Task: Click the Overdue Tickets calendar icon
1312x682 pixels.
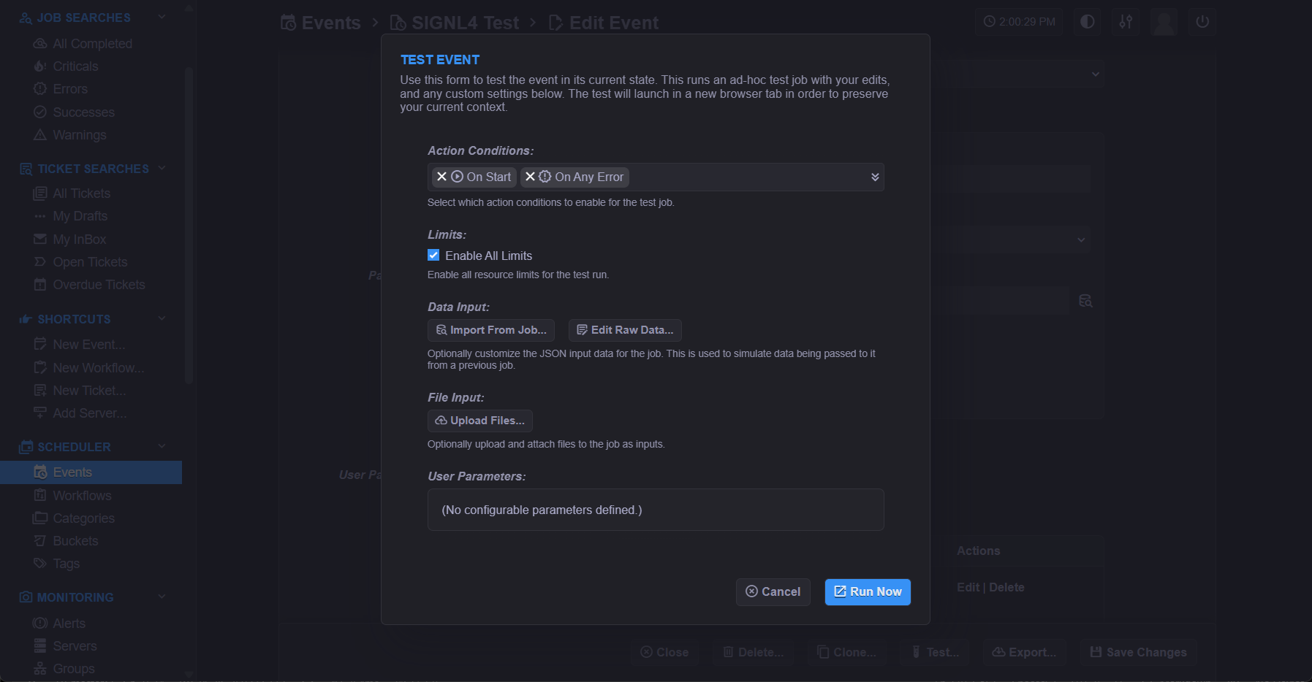Action: pos(40,285)
